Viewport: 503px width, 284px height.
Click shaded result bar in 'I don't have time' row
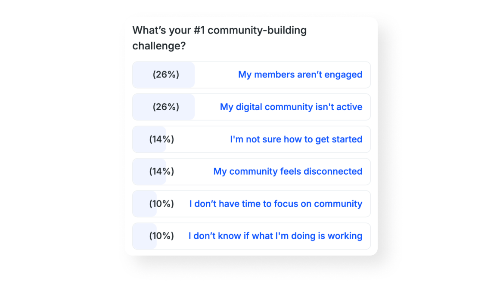[140, 204]
